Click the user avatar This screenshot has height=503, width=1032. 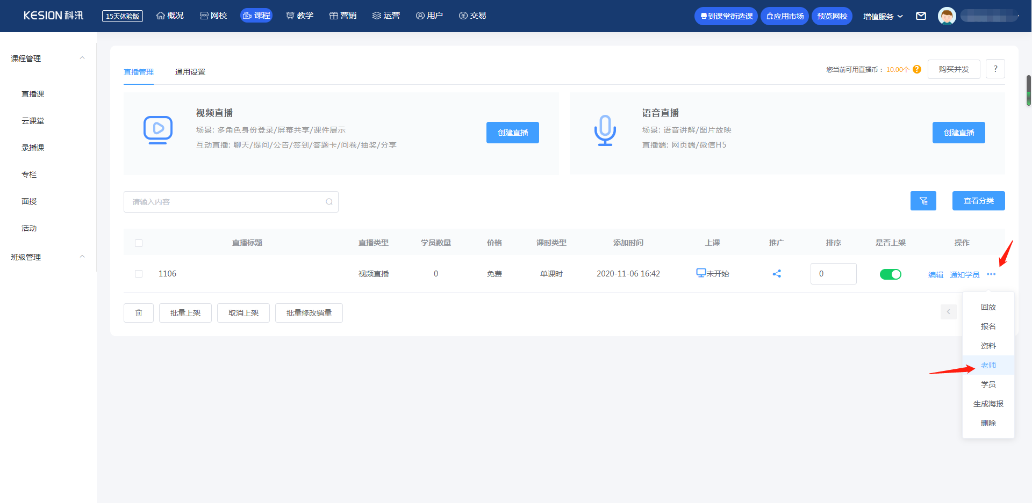(x=947, y=16)
